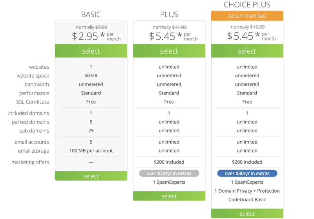Viewport: 314px width, 219px height.
Task: Click the bottom select button under BASIC
Action: 91,176
